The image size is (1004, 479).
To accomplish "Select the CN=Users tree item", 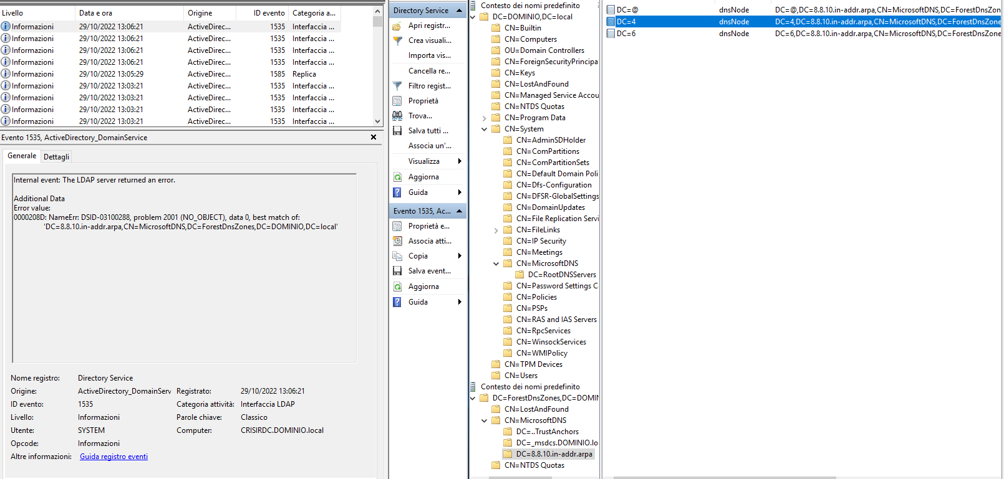I will (521, 376).
